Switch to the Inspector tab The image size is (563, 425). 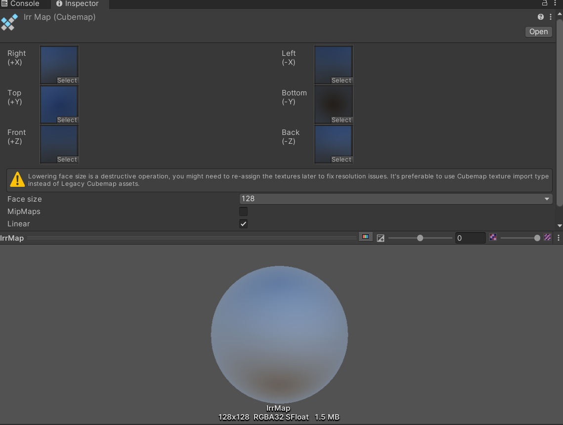click(x=77, y=4)
